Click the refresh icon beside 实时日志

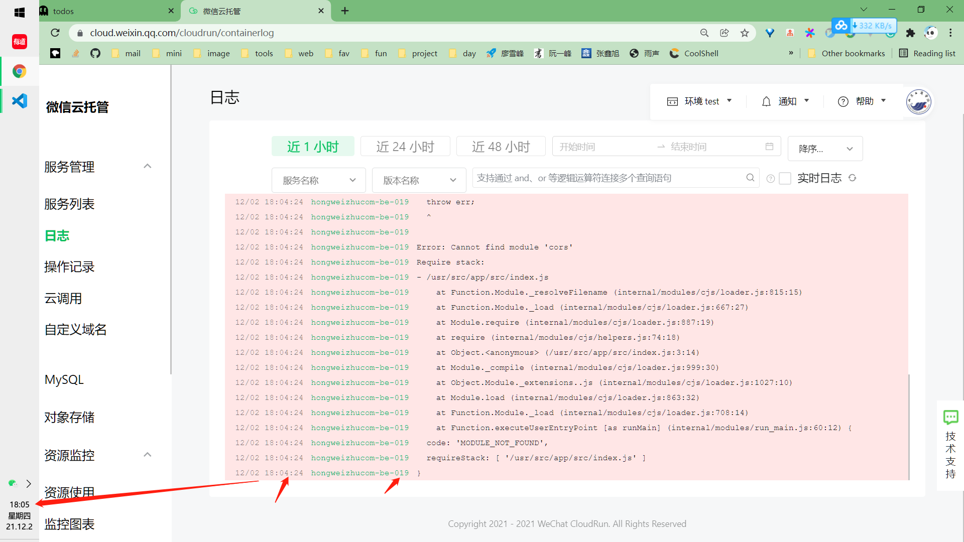pyautogui.click(x=852, y=178)
